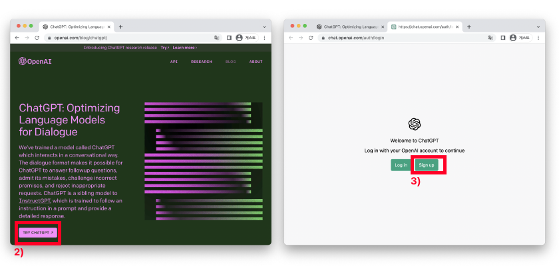Open the three-dot Chrome menu in right window
This screenshot has width=559, height=268.
coord(538,38)
